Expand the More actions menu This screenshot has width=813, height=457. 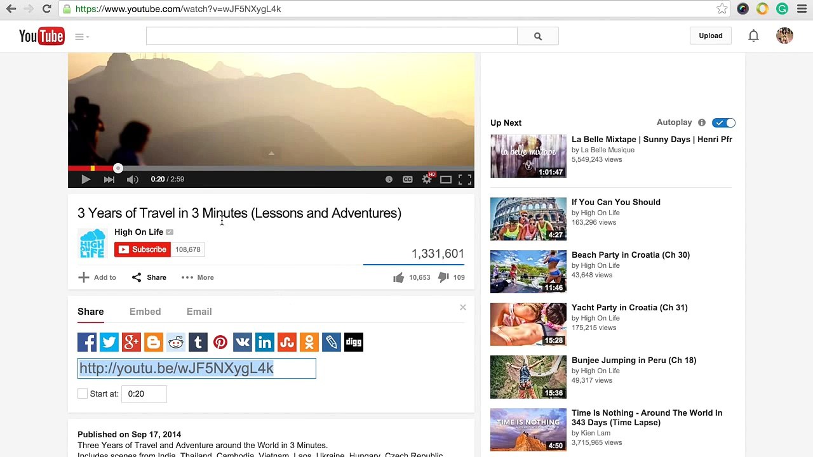click(198, 277)
